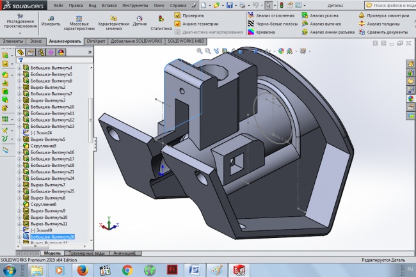Toggle Черно-белые полосы zebra stripes

(x=273, y=24)
